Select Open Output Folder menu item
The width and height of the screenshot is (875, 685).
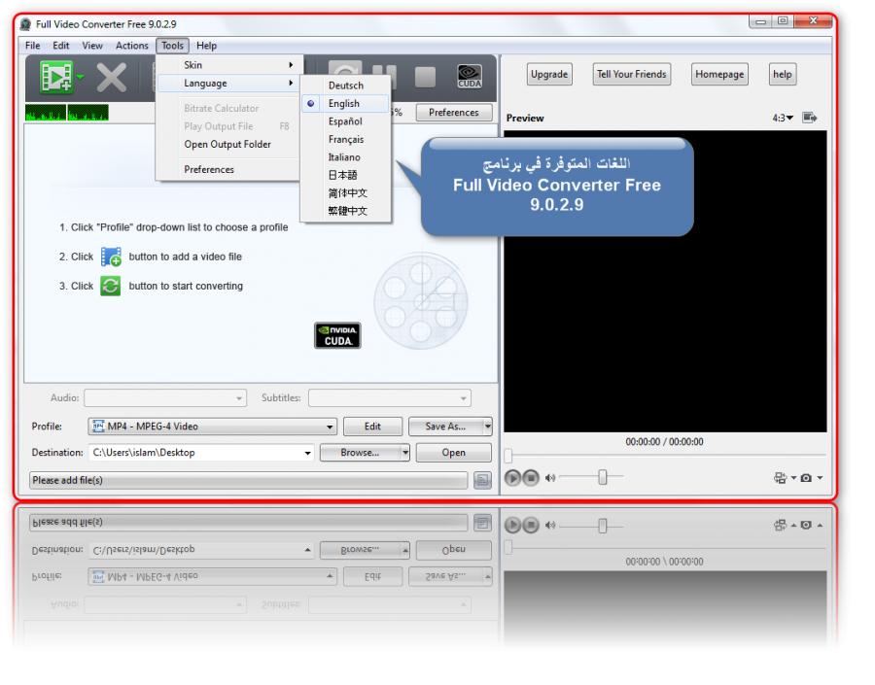point(227,145)
